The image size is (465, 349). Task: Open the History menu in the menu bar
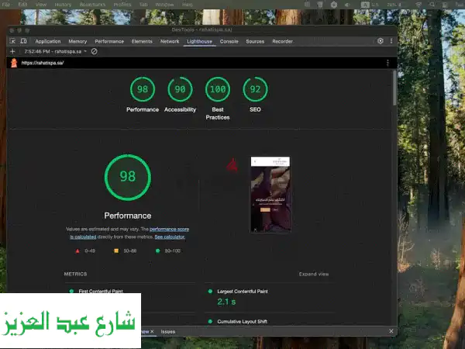[x=63, y=5]
